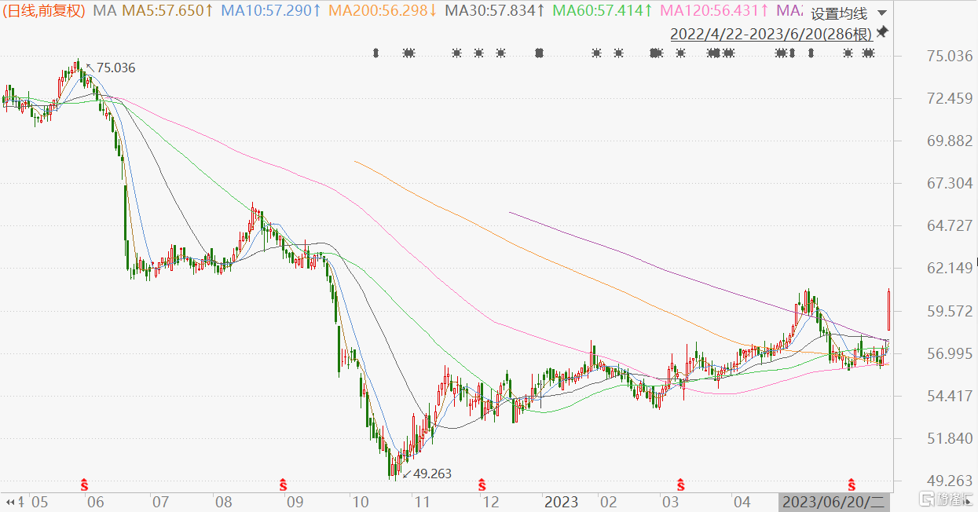The height and width of the screenshot is (512, 978).
Task: Click the red S marker near the 06 label
Action: pos(85,482)
